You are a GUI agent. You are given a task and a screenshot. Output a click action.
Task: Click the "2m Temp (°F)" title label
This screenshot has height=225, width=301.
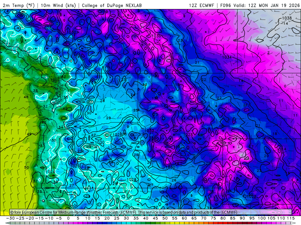(x=18, y=5)
